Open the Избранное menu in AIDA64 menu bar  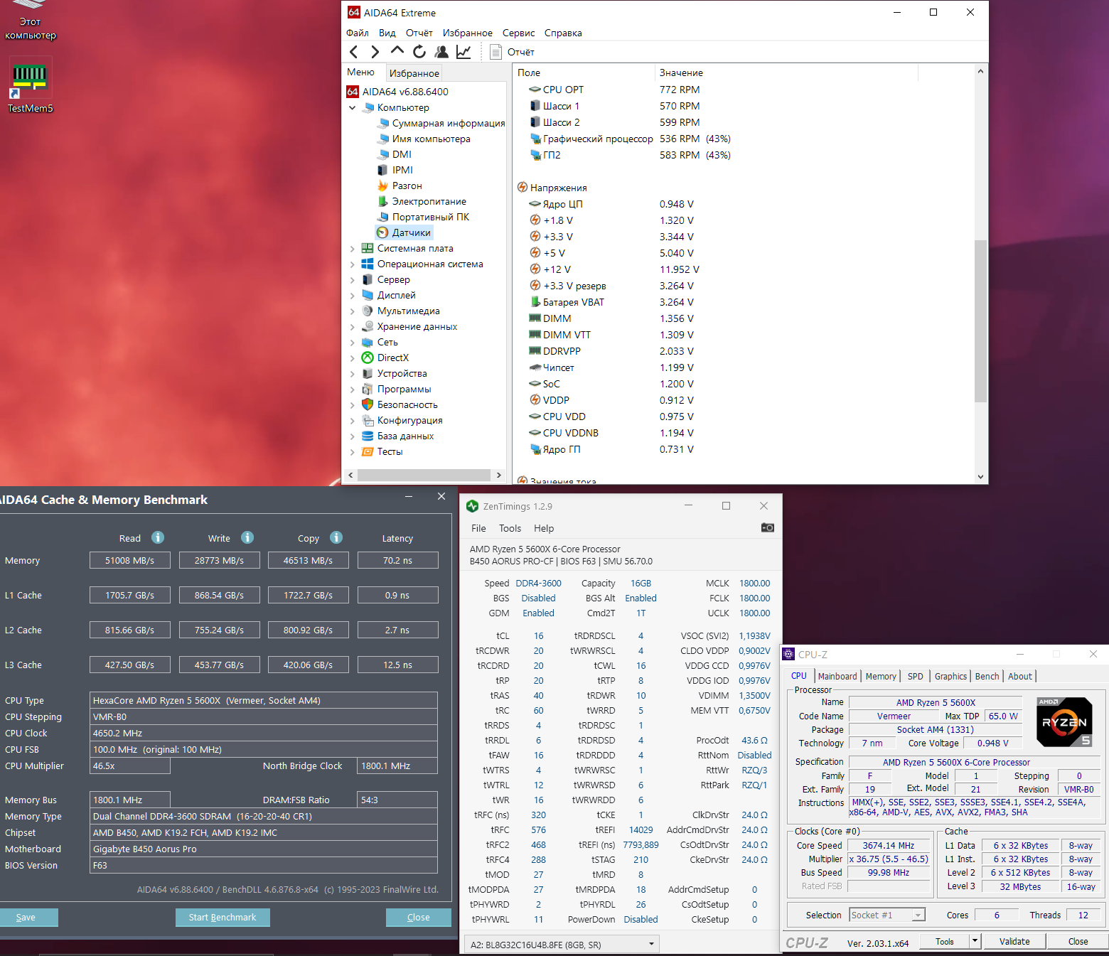(467, 33)
